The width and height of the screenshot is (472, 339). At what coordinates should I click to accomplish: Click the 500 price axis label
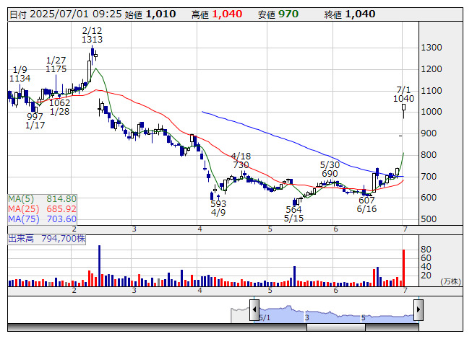pyautogui.click(x=429, y=219)
